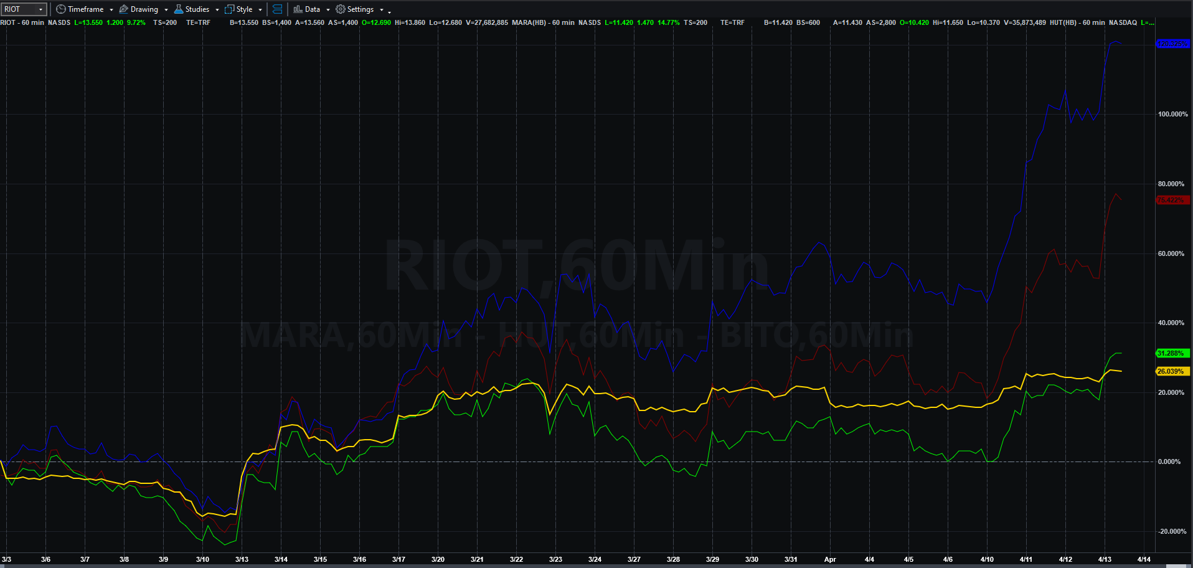
Task: Click the -20.000% axis label
Action: (1172, 531)
